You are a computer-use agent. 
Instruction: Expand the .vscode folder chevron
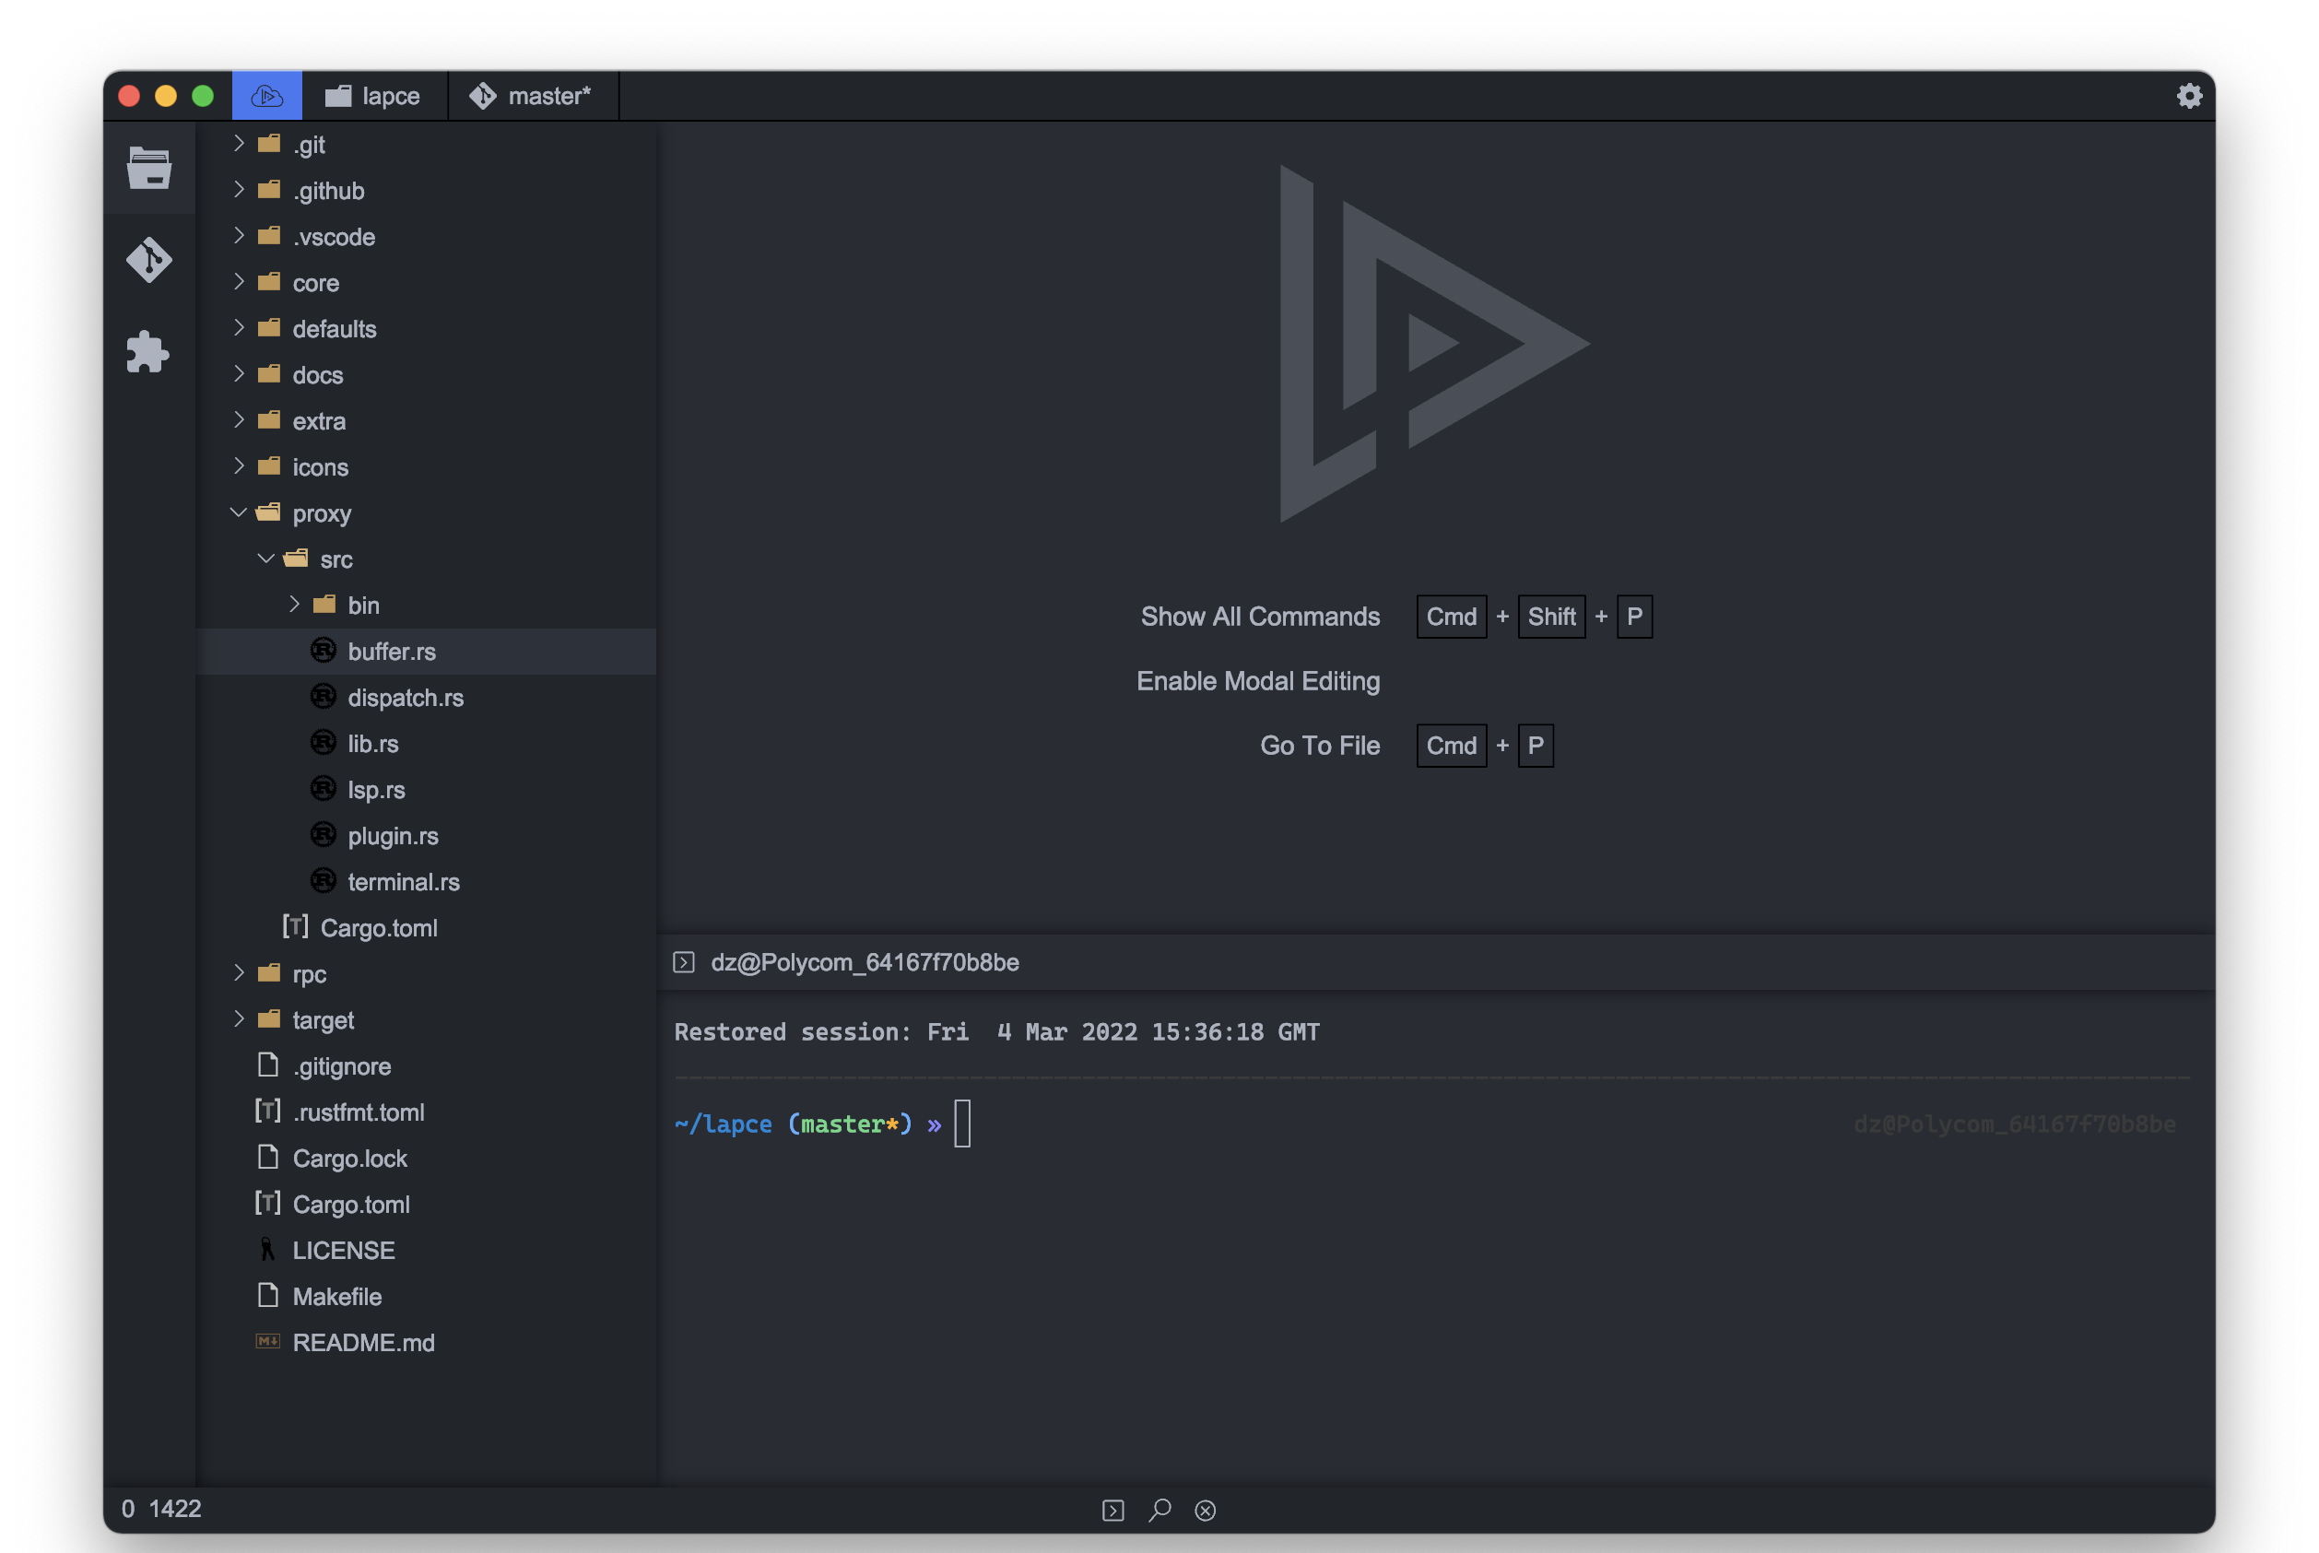(239, 236)
